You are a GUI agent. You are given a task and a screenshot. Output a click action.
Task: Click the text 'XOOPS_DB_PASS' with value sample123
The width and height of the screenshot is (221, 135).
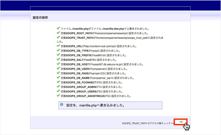(x=77, y=73)
